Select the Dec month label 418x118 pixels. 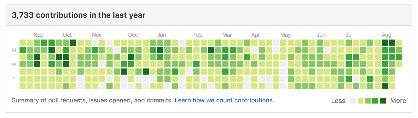tap(133, 35)
